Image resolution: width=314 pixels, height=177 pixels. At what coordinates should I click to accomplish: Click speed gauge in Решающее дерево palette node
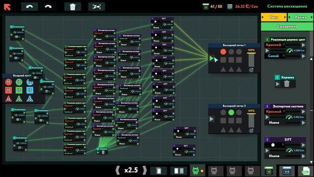(289, 50)
